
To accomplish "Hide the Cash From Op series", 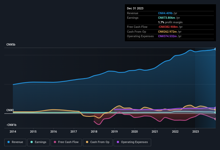I will (x=98, y=142).
